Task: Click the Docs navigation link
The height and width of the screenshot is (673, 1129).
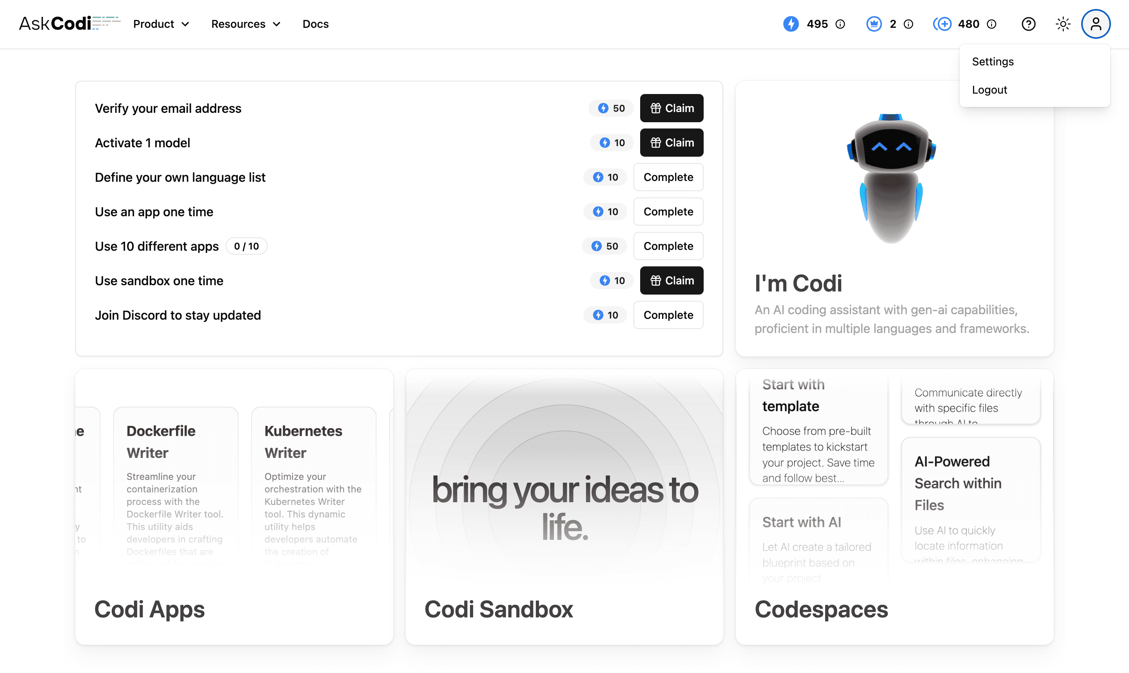Action: click(x=315, y=24)
